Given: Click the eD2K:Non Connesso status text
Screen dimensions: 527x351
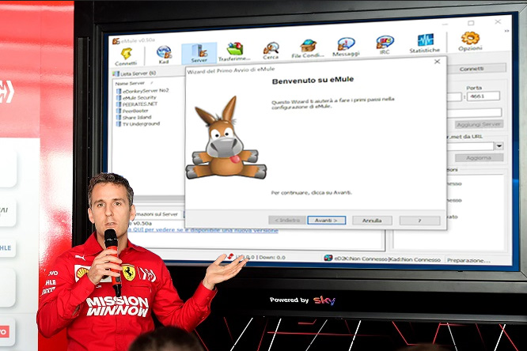Looking at the screenshot, I should (x=361, y=259).
